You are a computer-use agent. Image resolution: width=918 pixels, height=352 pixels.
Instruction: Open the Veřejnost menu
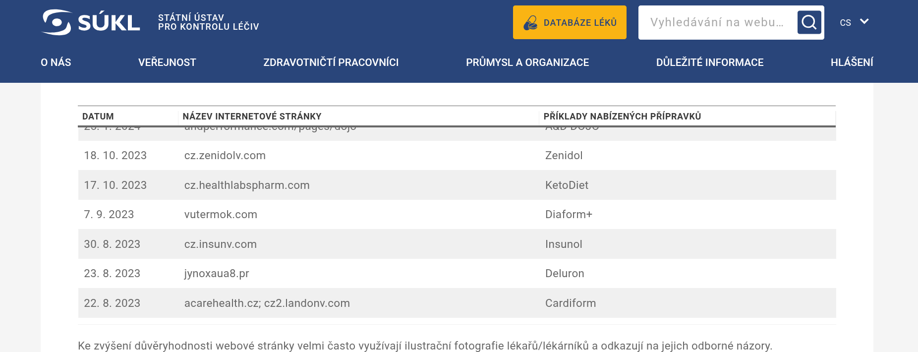click(167, 62)
